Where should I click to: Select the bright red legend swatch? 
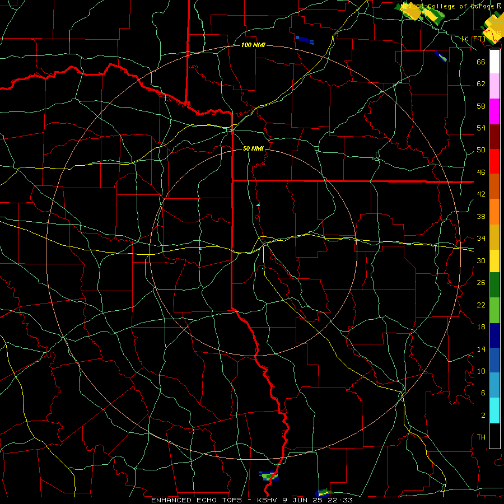494,161
